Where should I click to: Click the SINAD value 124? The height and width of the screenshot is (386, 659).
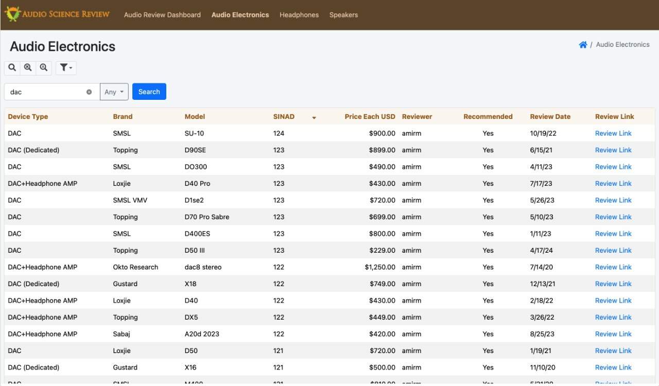tap(279, 133)
